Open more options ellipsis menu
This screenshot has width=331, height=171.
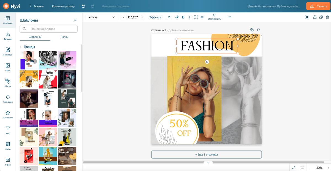(229, 17)
